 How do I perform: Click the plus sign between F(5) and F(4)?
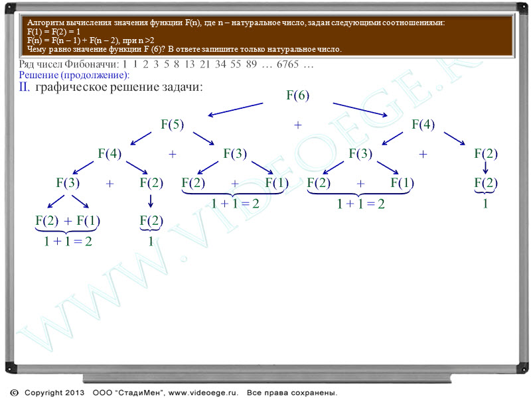pos(297,125)
